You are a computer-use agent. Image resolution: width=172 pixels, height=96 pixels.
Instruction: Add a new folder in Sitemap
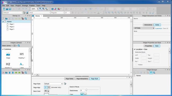(x=6, y=19)
